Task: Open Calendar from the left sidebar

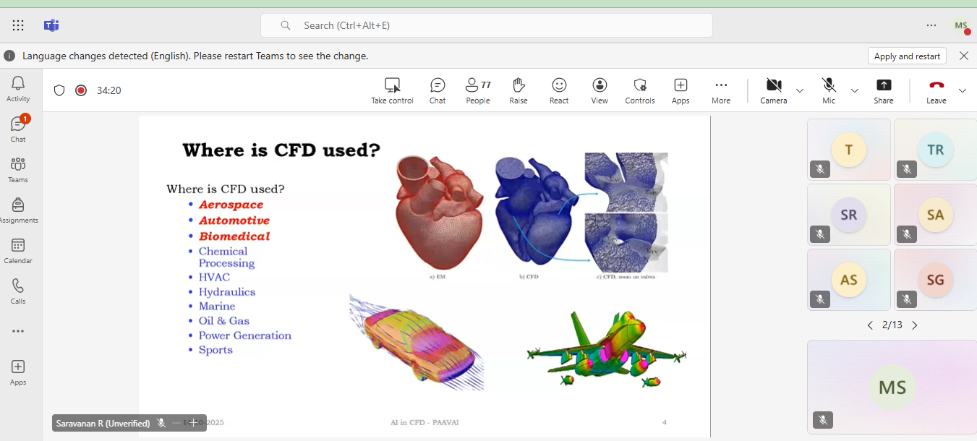Action: point(18,250)
